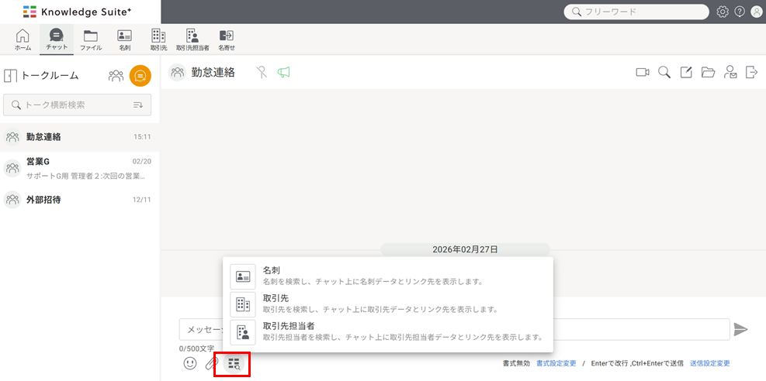The image size is (766, 381).
Task: Click the paperclip attach file icon
Action: coord(211,362)
